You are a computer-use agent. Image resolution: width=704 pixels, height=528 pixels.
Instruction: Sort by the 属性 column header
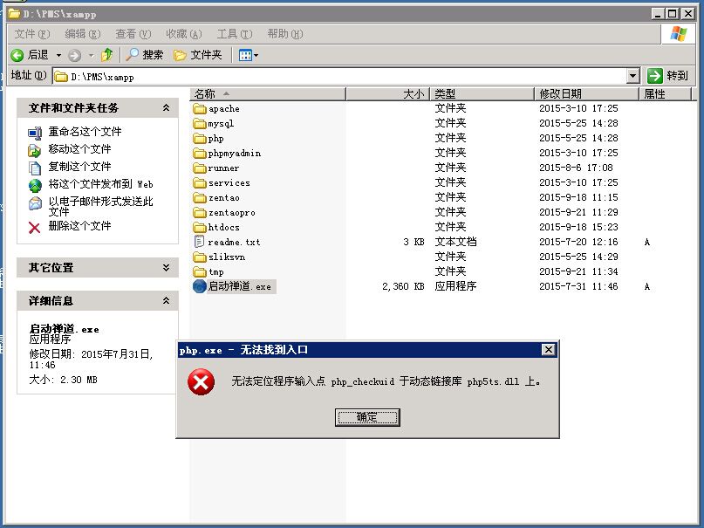point(666,94)
